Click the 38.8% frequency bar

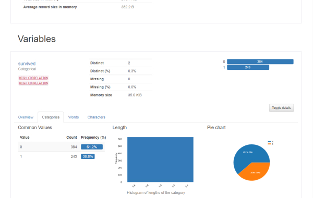(88, 156)
